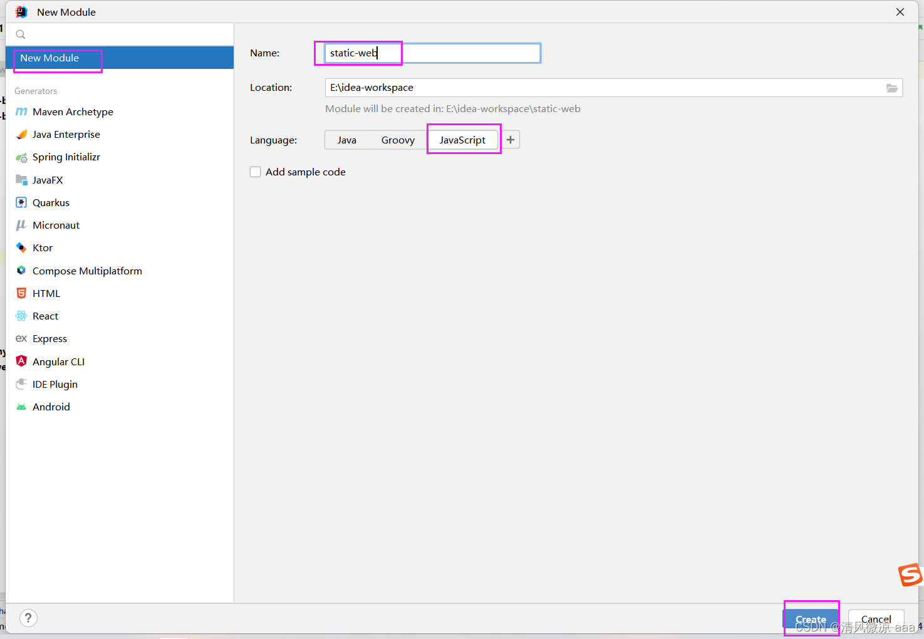Select Groovy as module language
Screen dimensions: 924x639
398,140
